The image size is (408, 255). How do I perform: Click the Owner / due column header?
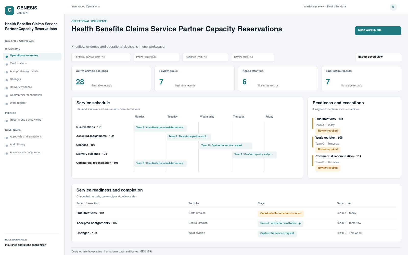[x=344, y=203]
